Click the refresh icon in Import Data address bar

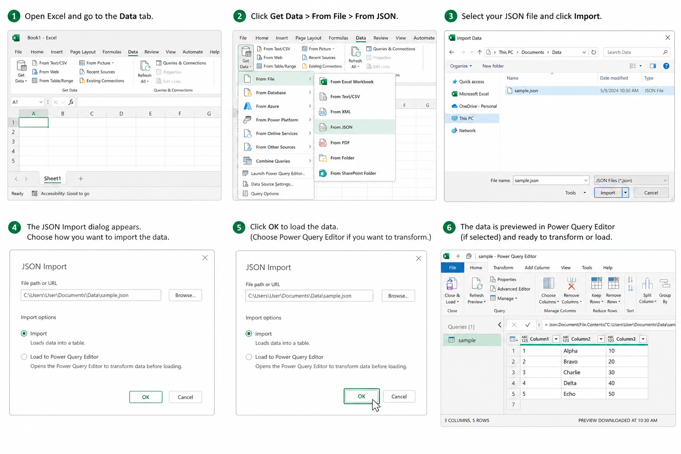(594, 52)
